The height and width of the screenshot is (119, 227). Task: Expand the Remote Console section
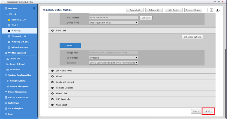point(52,88)
